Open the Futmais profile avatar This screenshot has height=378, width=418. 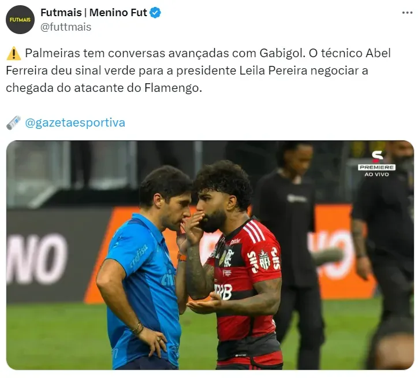(x=20, y=20)
